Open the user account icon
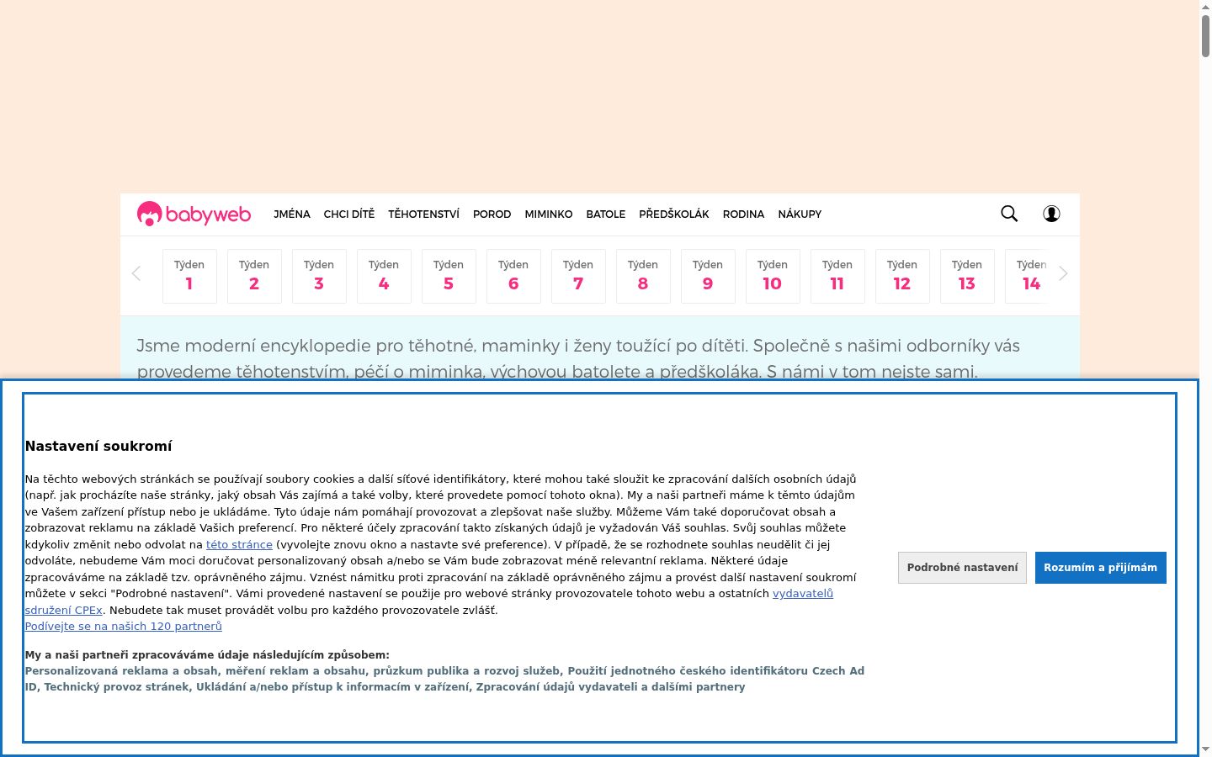Screen dimensions: 1212x757 click(1051, 214)
